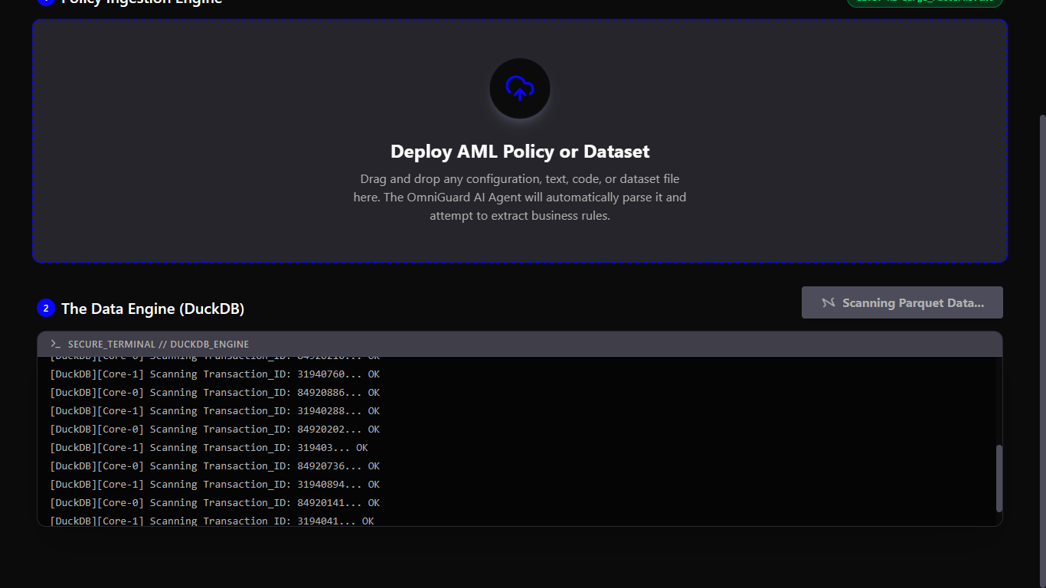Click the Deploy AML Policy or Dataset heading
This screenshot has width=1046, height=588.
pyautogui.click(x=520, y=152)
